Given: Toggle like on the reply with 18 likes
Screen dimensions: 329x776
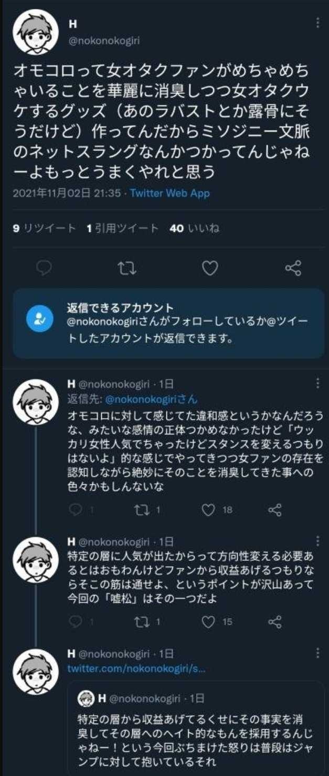Looking at the screenshot, I should [x=209, y=509].
